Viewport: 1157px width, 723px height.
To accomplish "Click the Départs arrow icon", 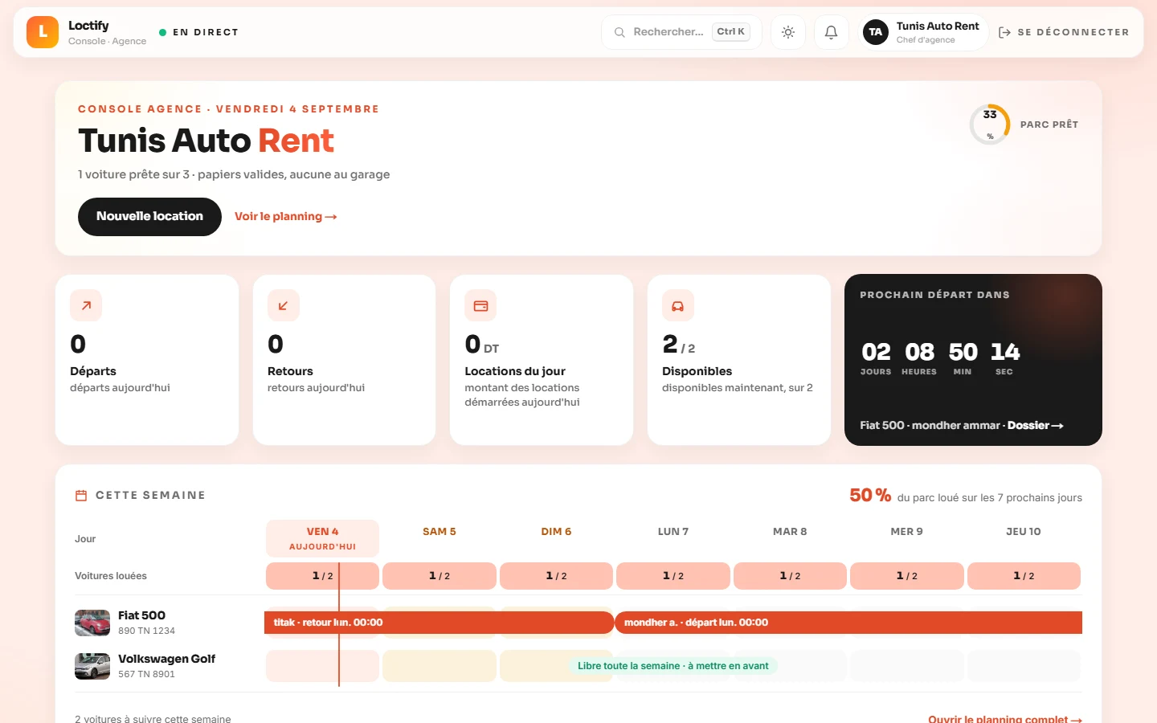I will click(x=86, y=305).
